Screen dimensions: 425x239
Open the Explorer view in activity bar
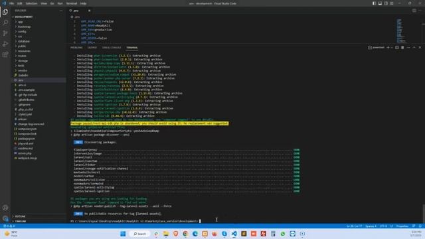(5, 12)
